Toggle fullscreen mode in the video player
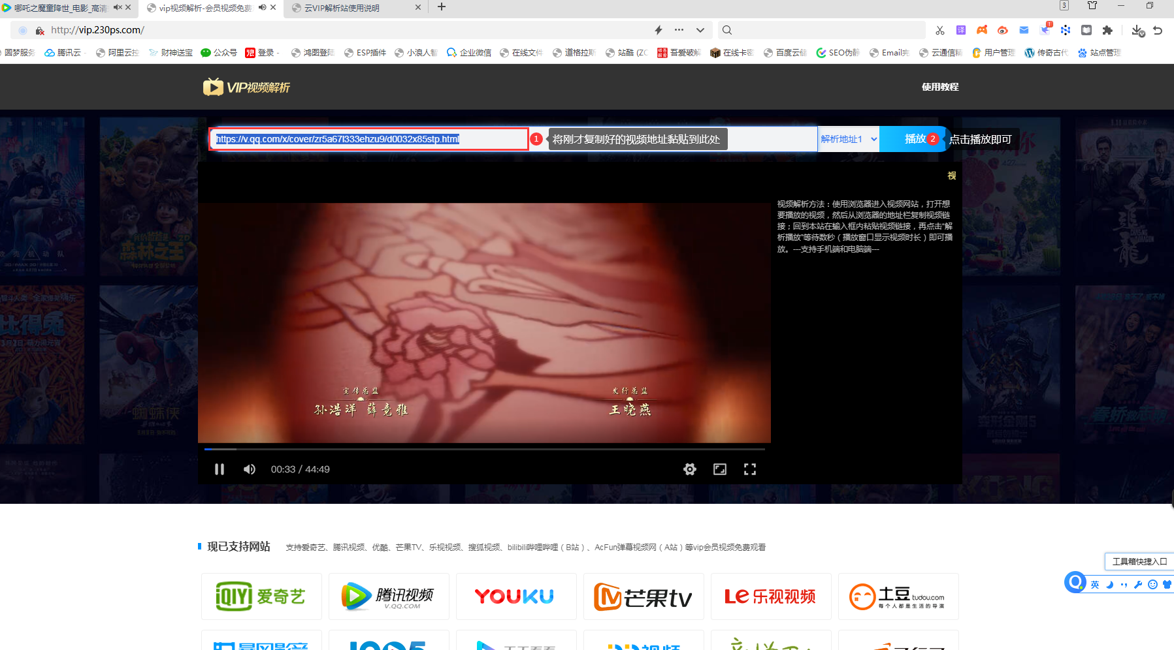The height and width of the screenshot is (650, 1174). 750,469
